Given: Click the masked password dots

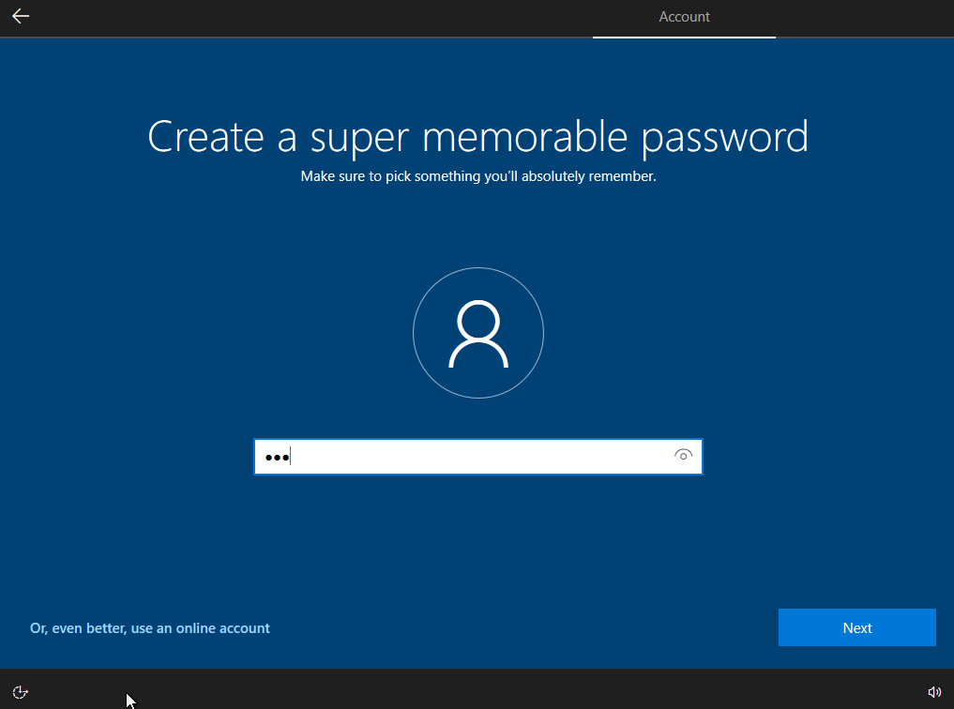Looking at the screenshot, I should click(x=275, y=458).
